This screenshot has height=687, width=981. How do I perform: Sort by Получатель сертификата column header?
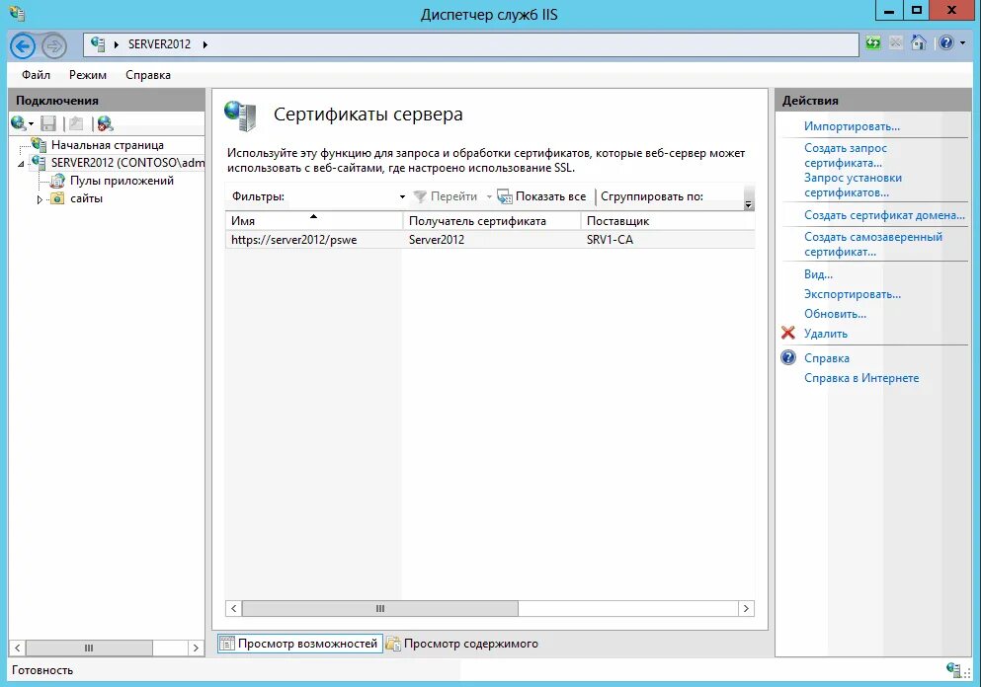pos(492,221)
